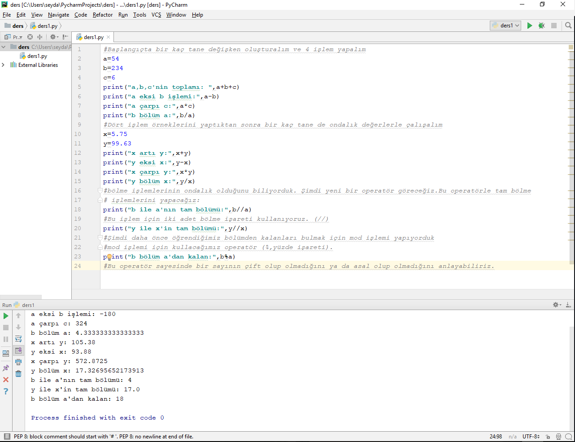Open the Refactor menu
575x442 pixels.
coord(103,15)
